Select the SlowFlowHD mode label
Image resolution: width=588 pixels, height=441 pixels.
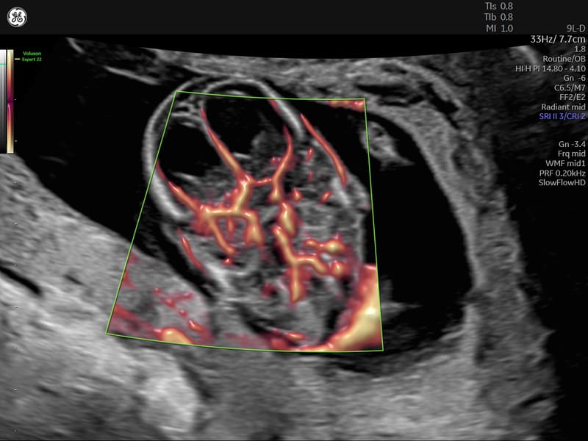click(562, 182)
